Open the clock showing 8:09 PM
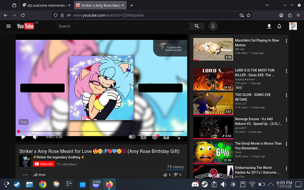 (284, 184)
